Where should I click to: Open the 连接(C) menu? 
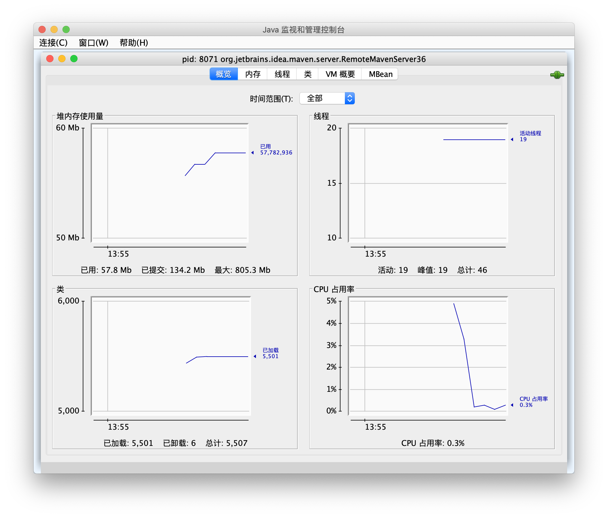53,43
